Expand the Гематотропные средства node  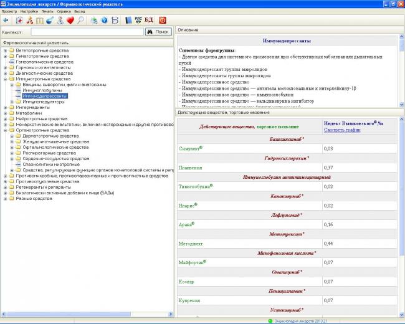tap(5, 56)
